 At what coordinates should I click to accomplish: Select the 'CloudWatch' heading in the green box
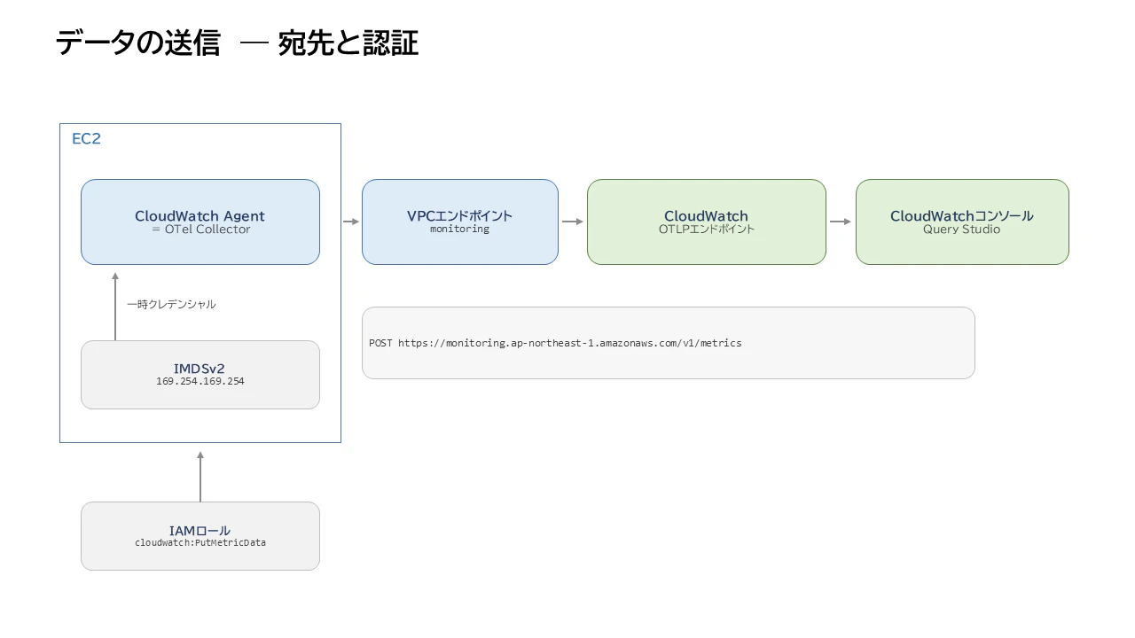tap(707, 215)
